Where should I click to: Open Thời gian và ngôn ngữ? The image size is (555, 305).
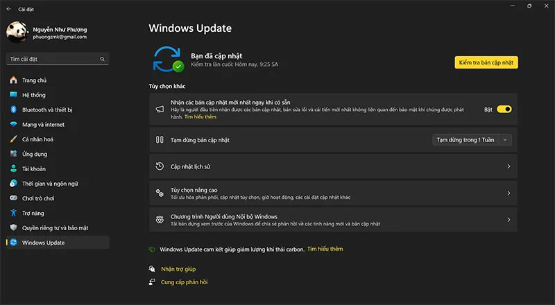point(58,183)
